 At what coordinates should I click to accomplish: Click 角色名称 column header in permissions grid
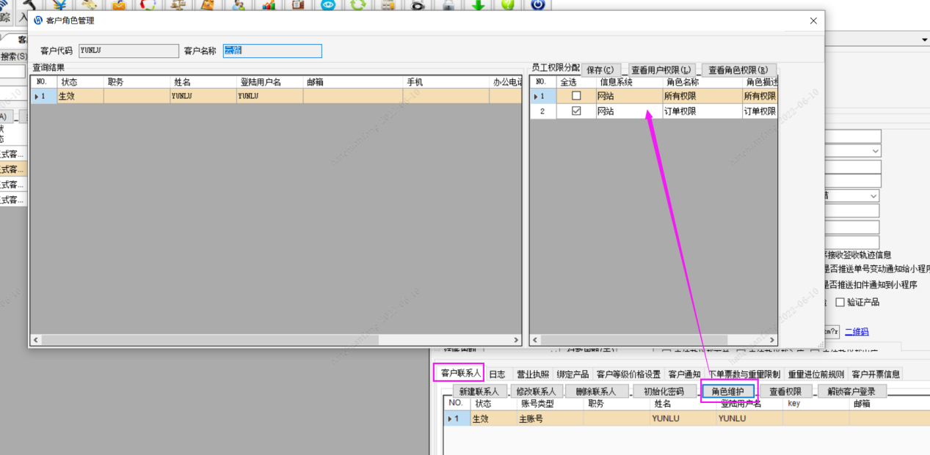point(702,82)
